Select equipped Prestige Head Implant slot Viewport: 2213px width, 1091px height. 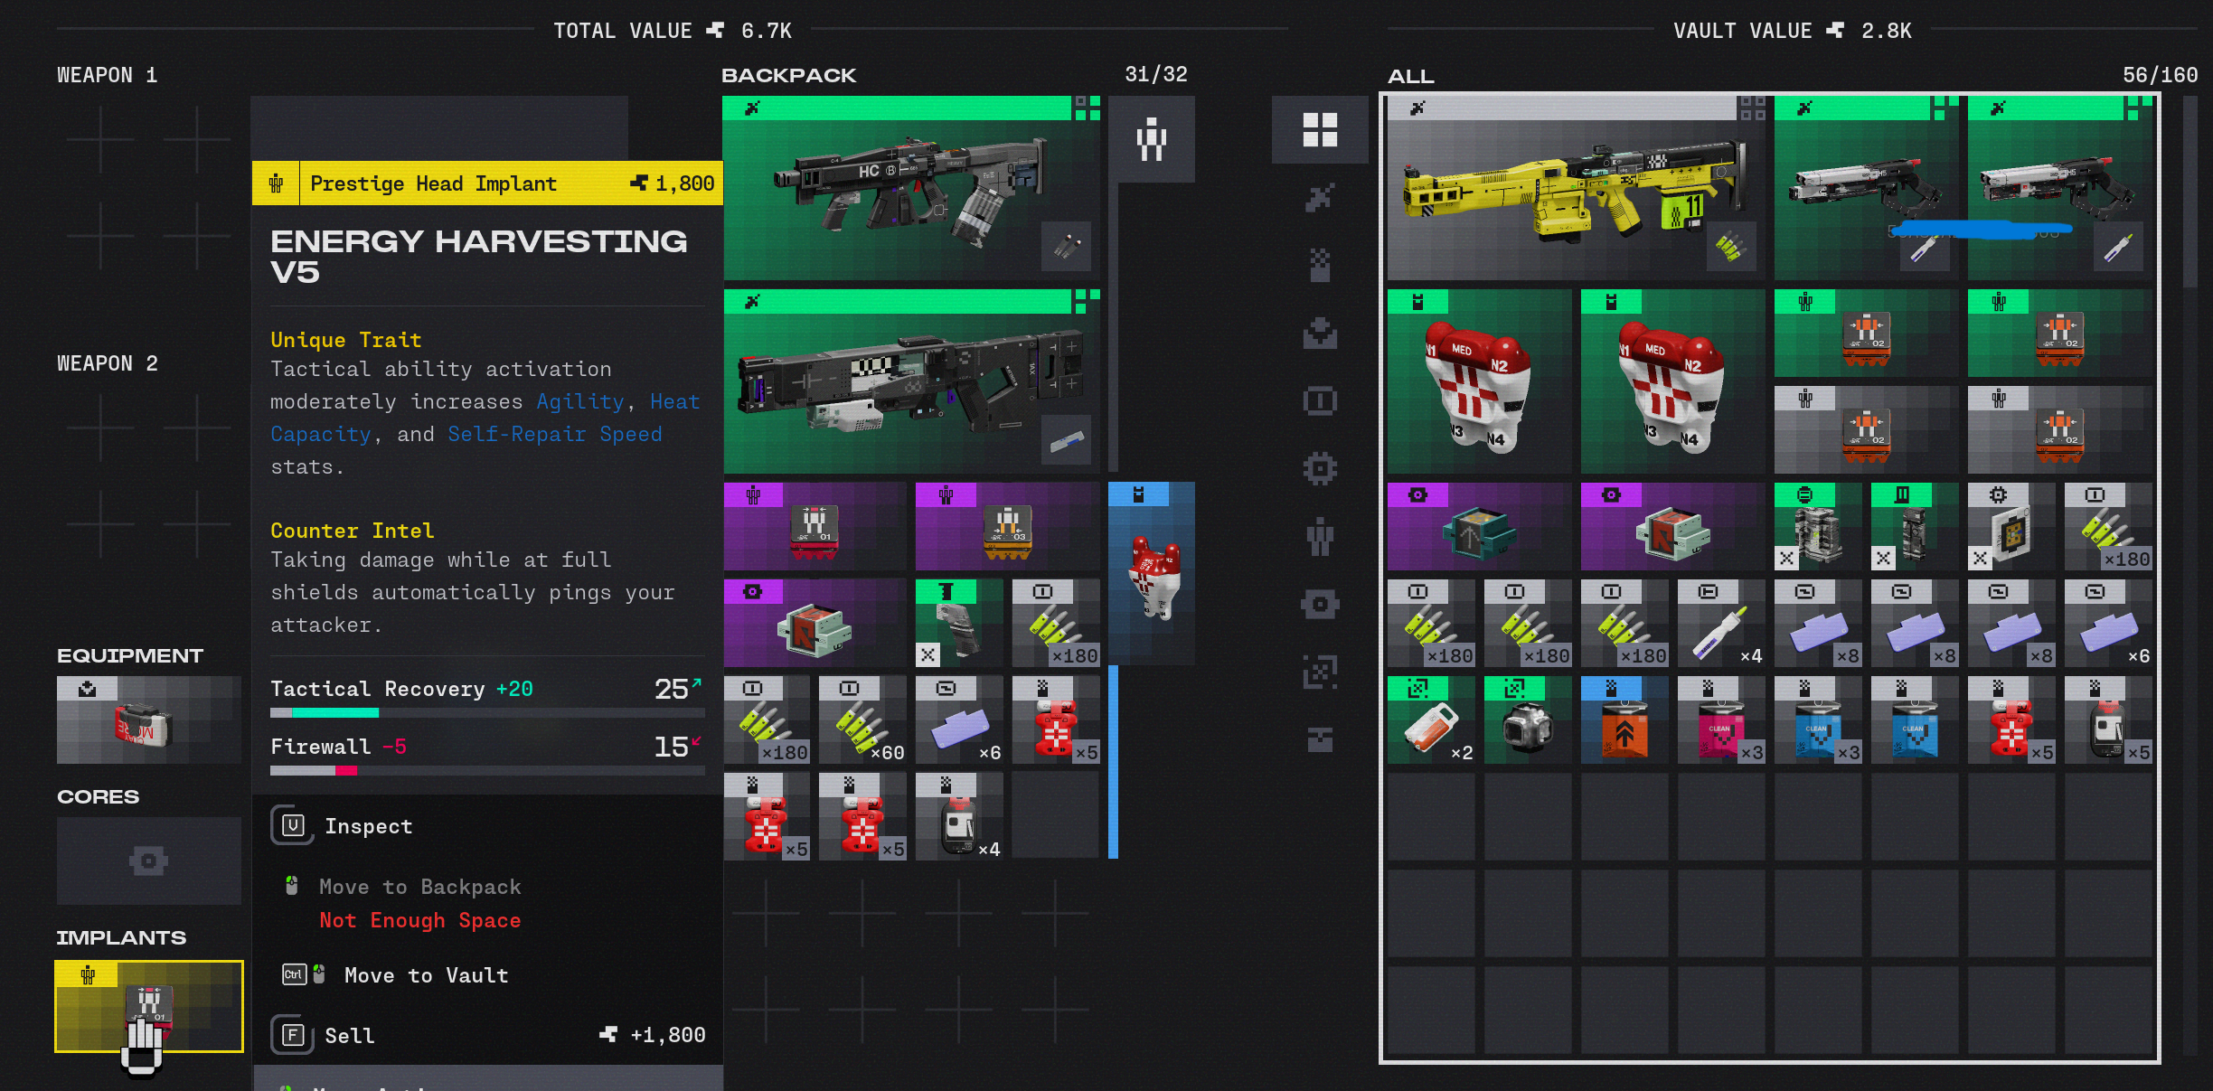coord(149,1006)
